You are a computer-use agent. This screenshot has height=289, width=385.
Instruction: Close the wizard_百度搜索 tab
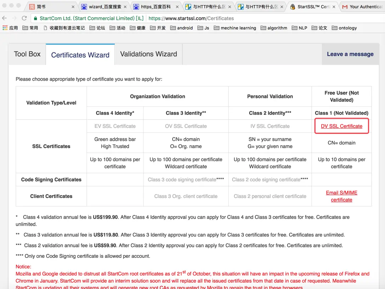125,7
